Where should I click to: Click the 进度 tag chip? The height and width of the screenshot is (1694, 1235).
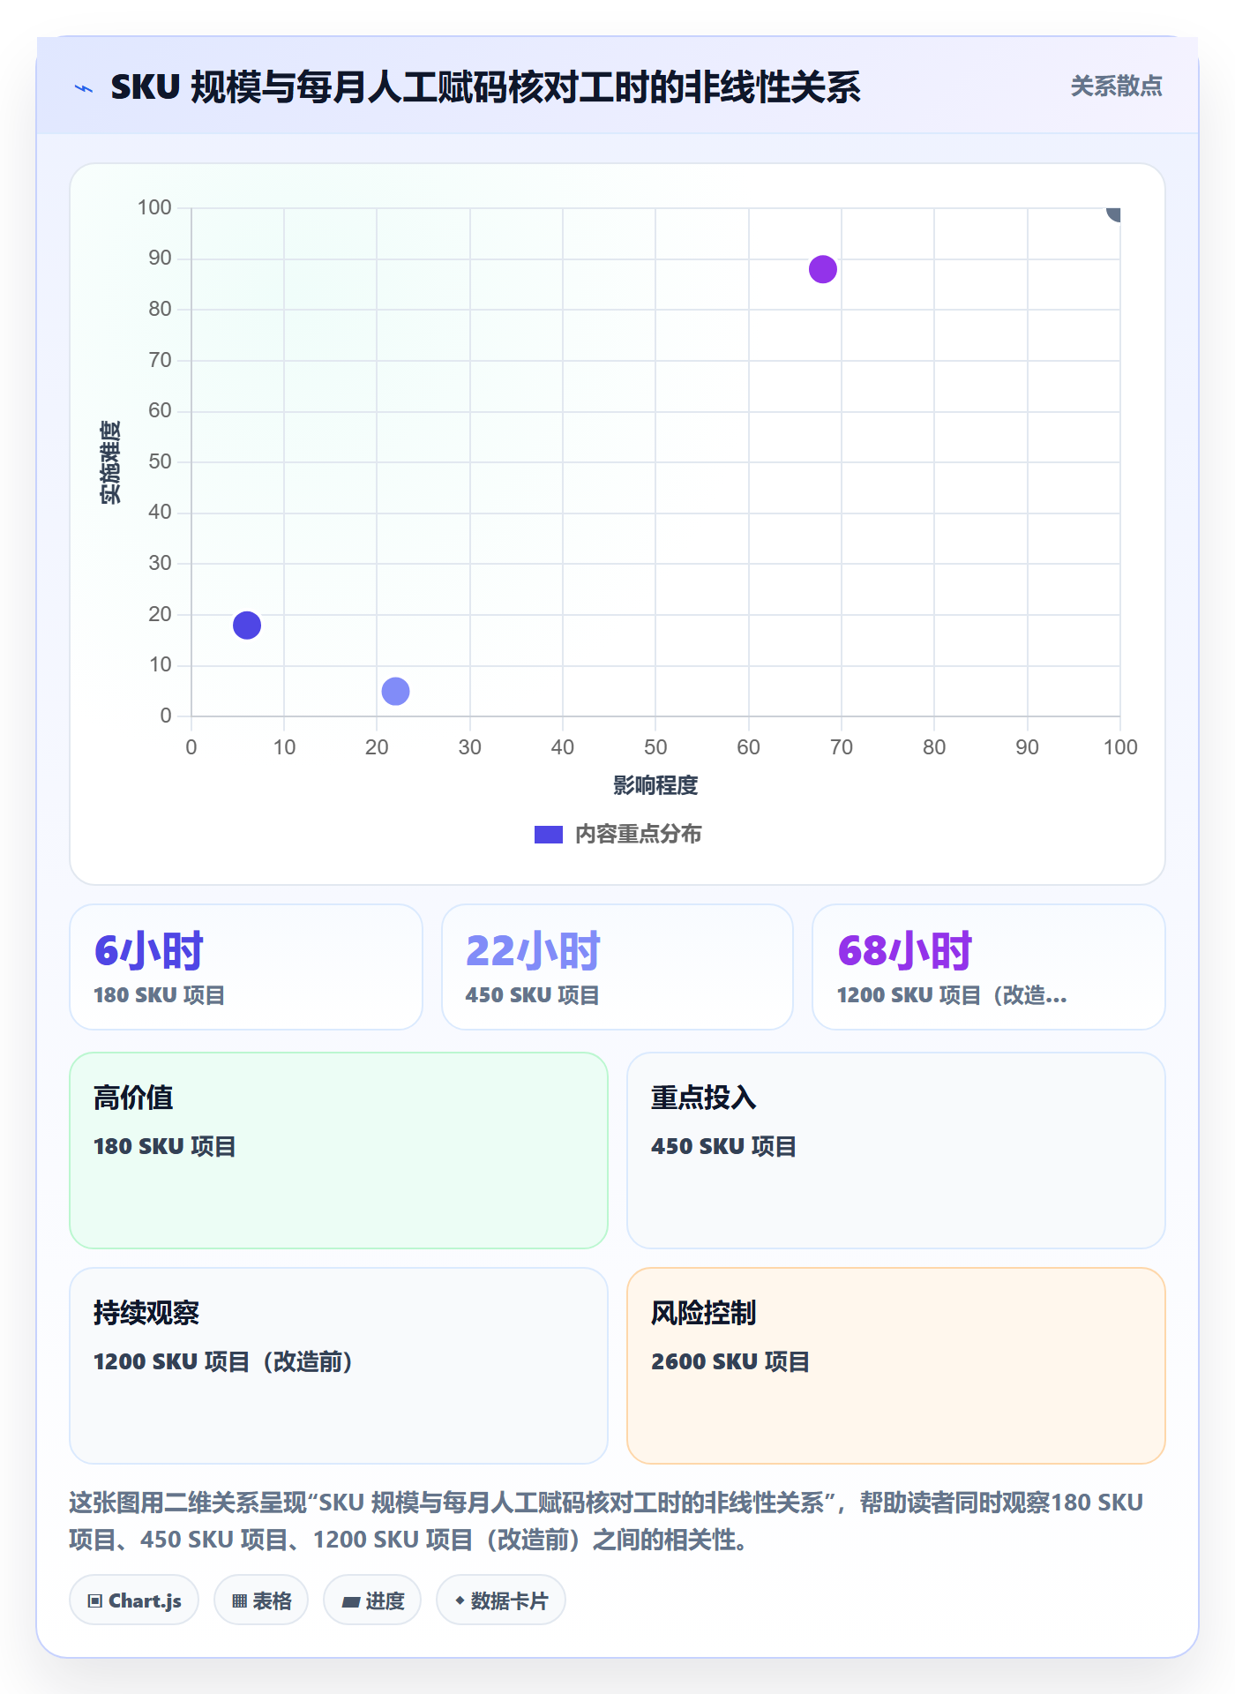pyautogui.click(x=372, y=1600)
